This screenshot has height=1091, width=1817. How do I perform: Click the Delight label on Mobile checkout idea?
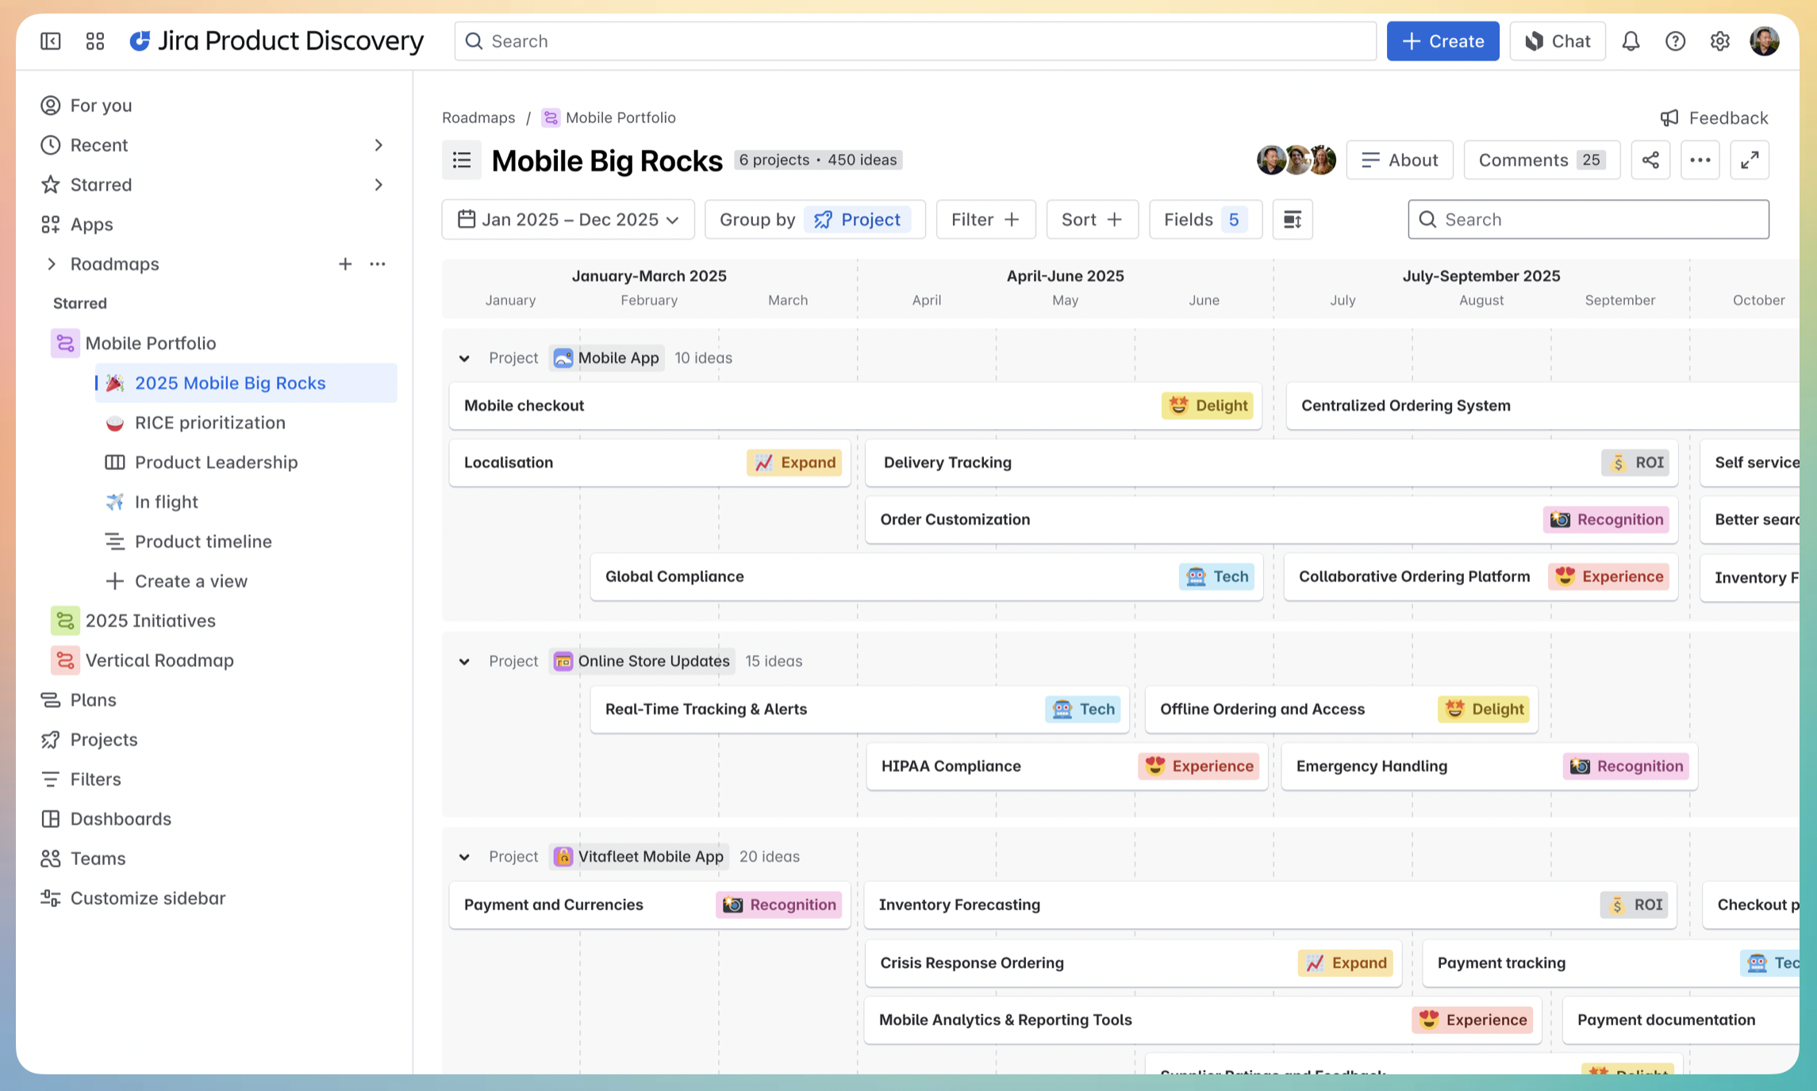point(1207,405)
